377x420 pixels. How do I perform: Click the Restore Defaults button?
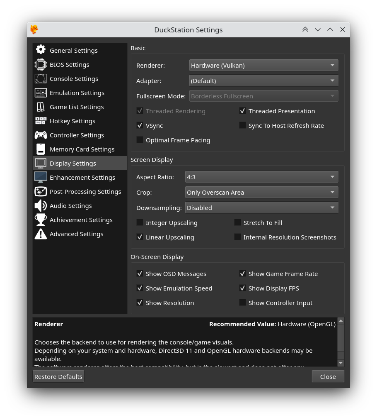click(58, 376)
